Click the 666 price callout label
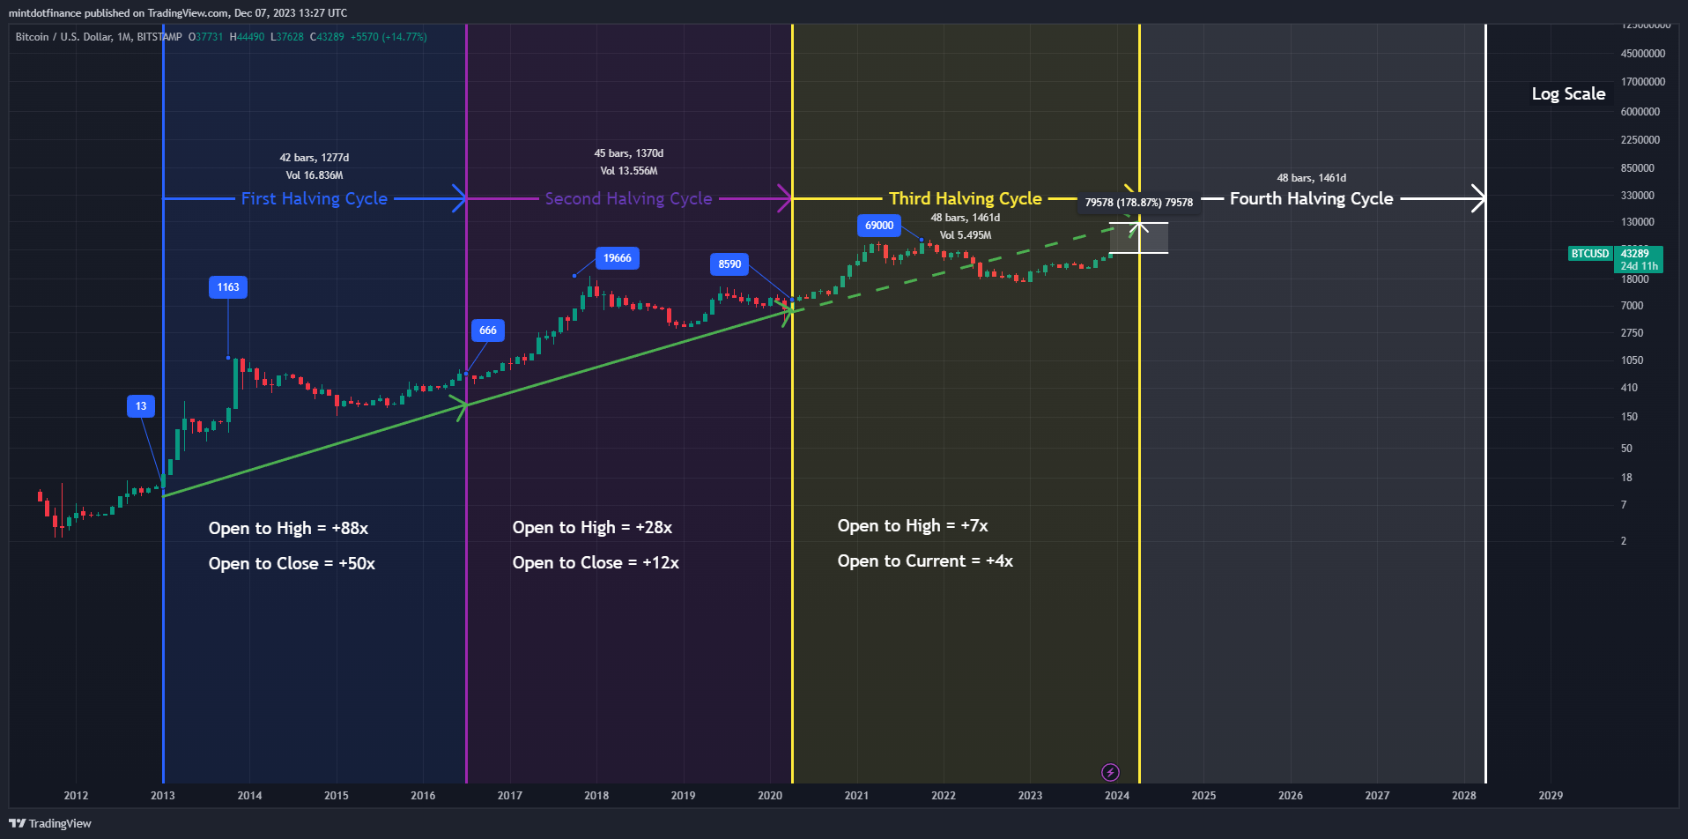 click(488, 330)
